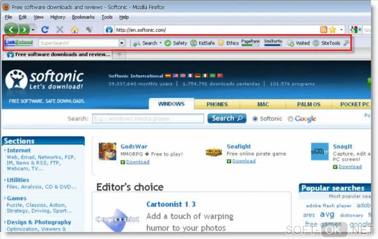
Task: Click the LinkExtend logo
Action: 19,42
